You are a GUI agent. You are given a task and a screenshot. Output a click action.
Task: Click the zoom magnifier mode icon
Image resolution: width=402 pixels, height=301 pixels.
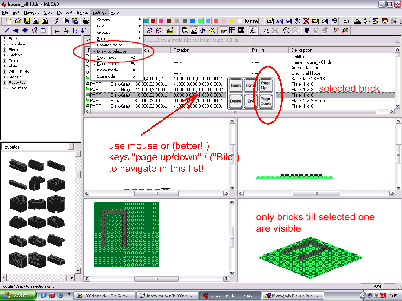[212, 31]
